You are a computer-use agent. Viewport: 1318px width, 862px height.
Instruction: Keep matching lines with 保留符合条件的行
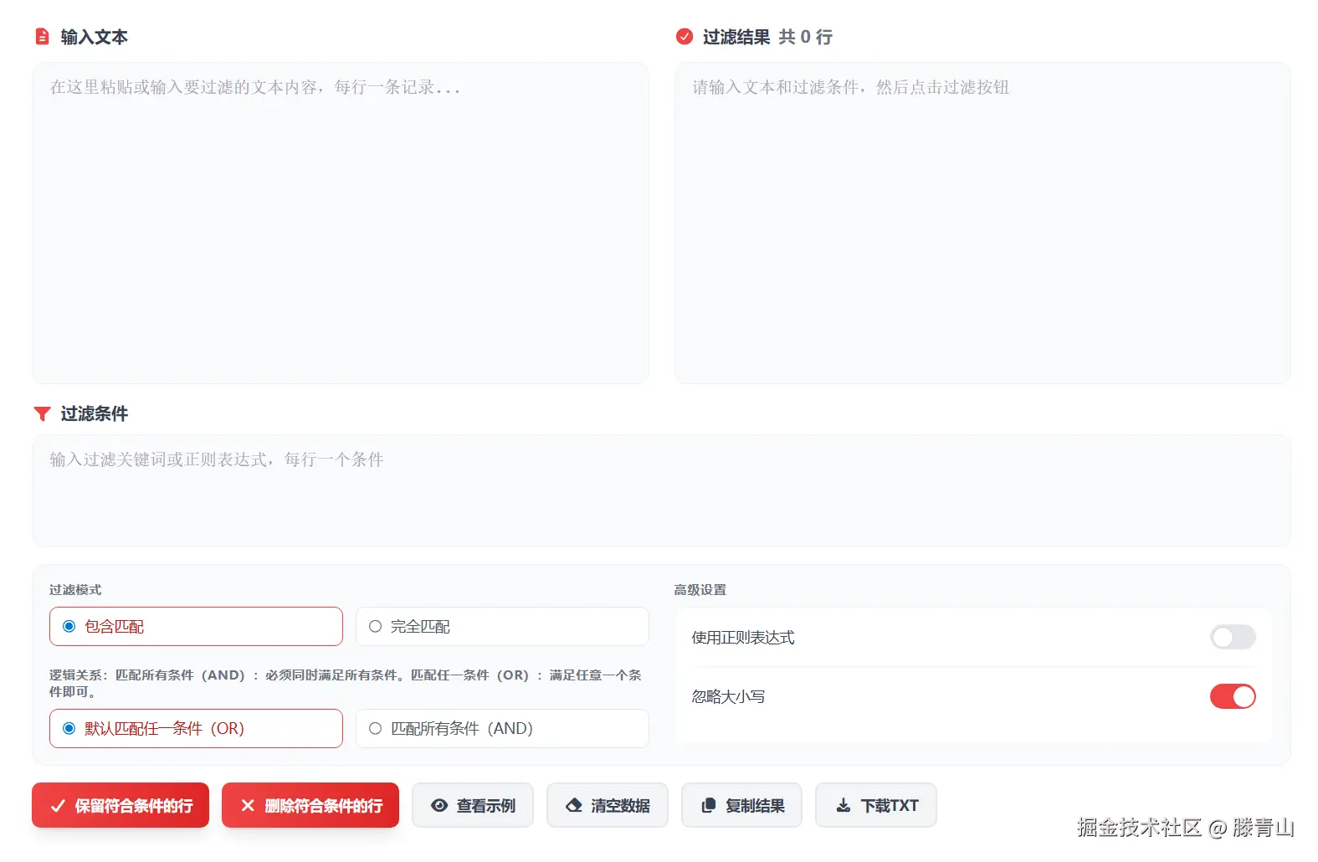(x=121, y=805)
